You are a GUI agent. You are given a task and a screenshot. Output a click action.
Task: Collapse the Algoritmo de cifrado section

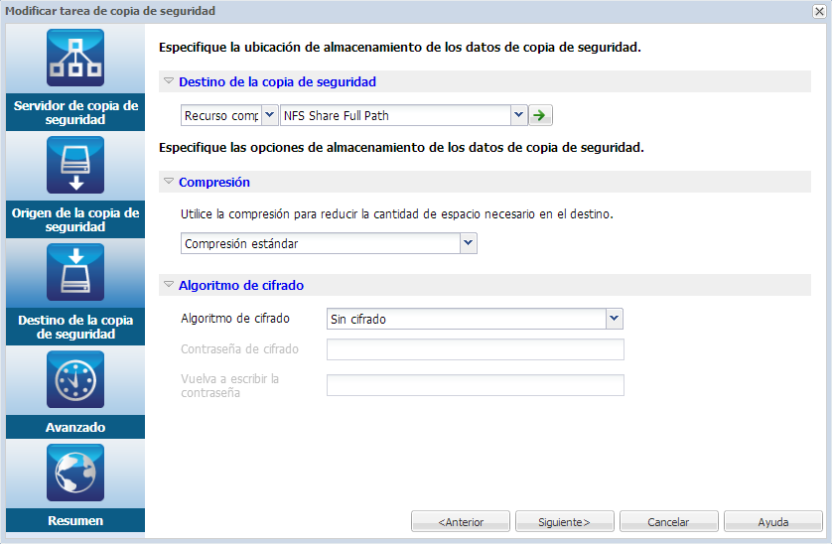[x=169, y=285]
